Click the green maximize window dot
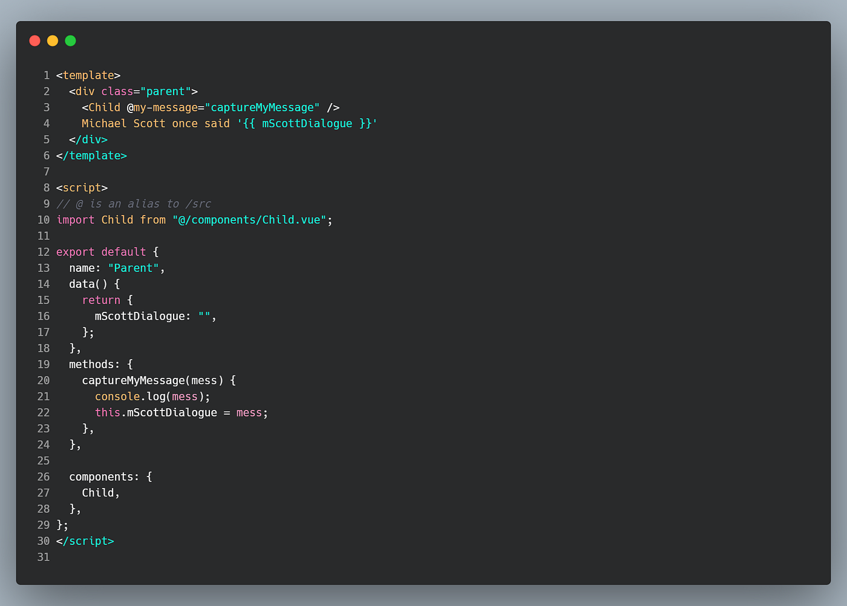Screen dimensions: 847x606 pyautogui.click(x=70, y=41)
